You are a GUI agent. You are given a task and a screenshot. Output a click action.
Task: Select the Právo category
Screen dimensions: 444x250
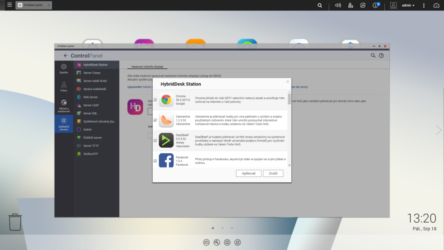[64, 87]
